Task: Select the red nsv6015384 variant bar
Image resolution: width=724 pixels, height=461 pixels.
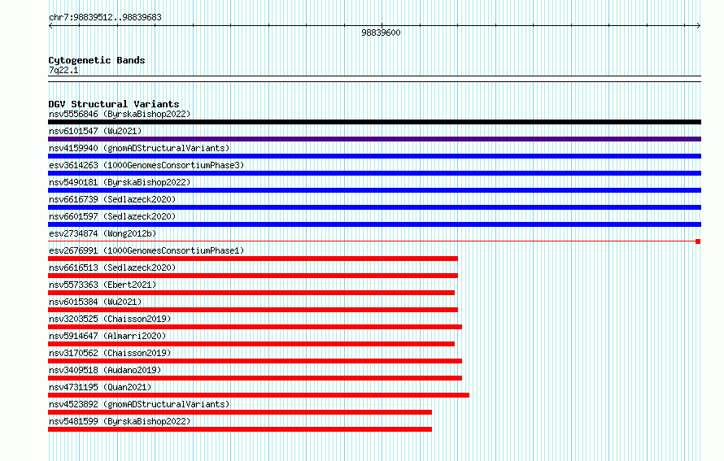Action: pyautogui.click(x=253, y=310)
